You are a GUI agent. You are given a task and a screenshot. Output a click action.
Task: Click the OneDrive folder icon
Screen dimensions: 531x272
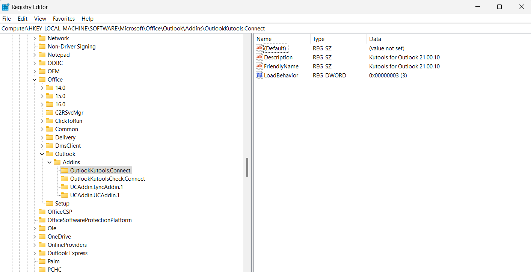(x=42, y=236)
